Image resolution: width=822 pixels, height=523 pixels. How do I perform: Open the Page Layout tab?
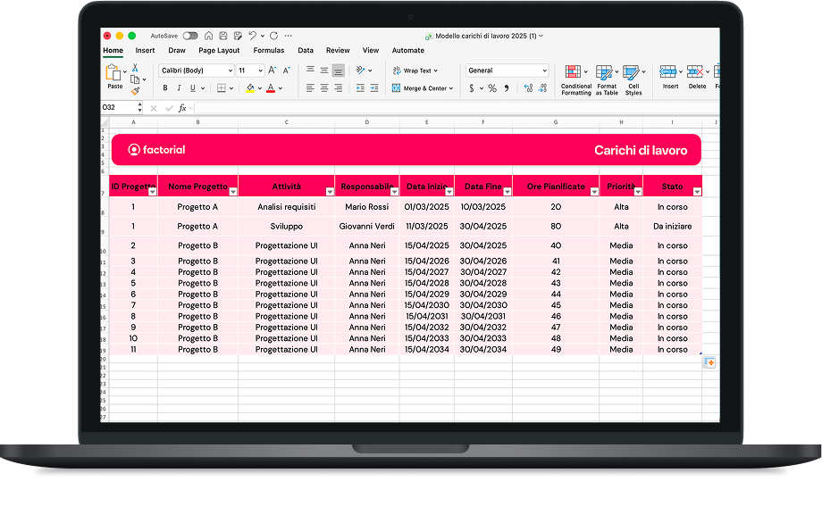click(219, 51)
